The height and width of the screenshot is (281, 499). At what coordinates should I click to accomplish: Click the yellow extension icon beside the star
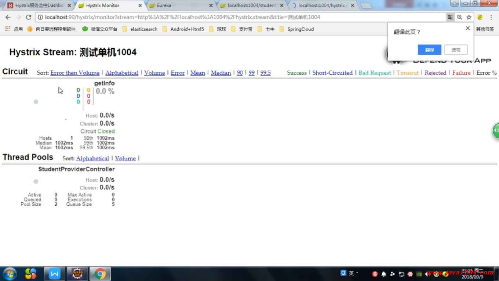click(480, 17)
